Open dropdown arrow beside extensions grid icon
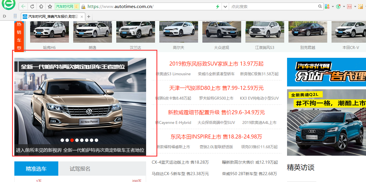366x182 pixels. click(x=333, y=6)
